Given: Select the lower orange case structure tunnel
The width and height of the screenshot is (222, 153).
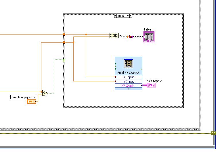Looking at the screenshot, I should click(64, 42).
